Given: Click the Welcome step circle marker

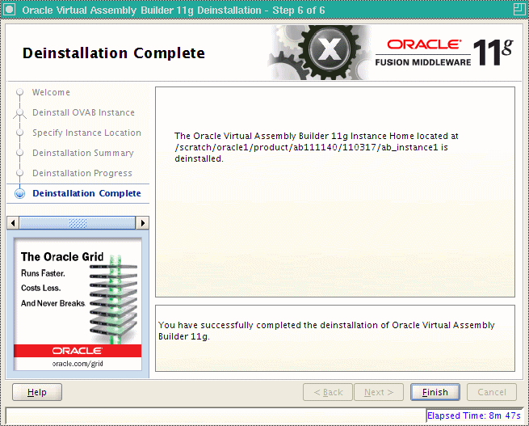Looking at the screenshot, I should click(20, 92).
